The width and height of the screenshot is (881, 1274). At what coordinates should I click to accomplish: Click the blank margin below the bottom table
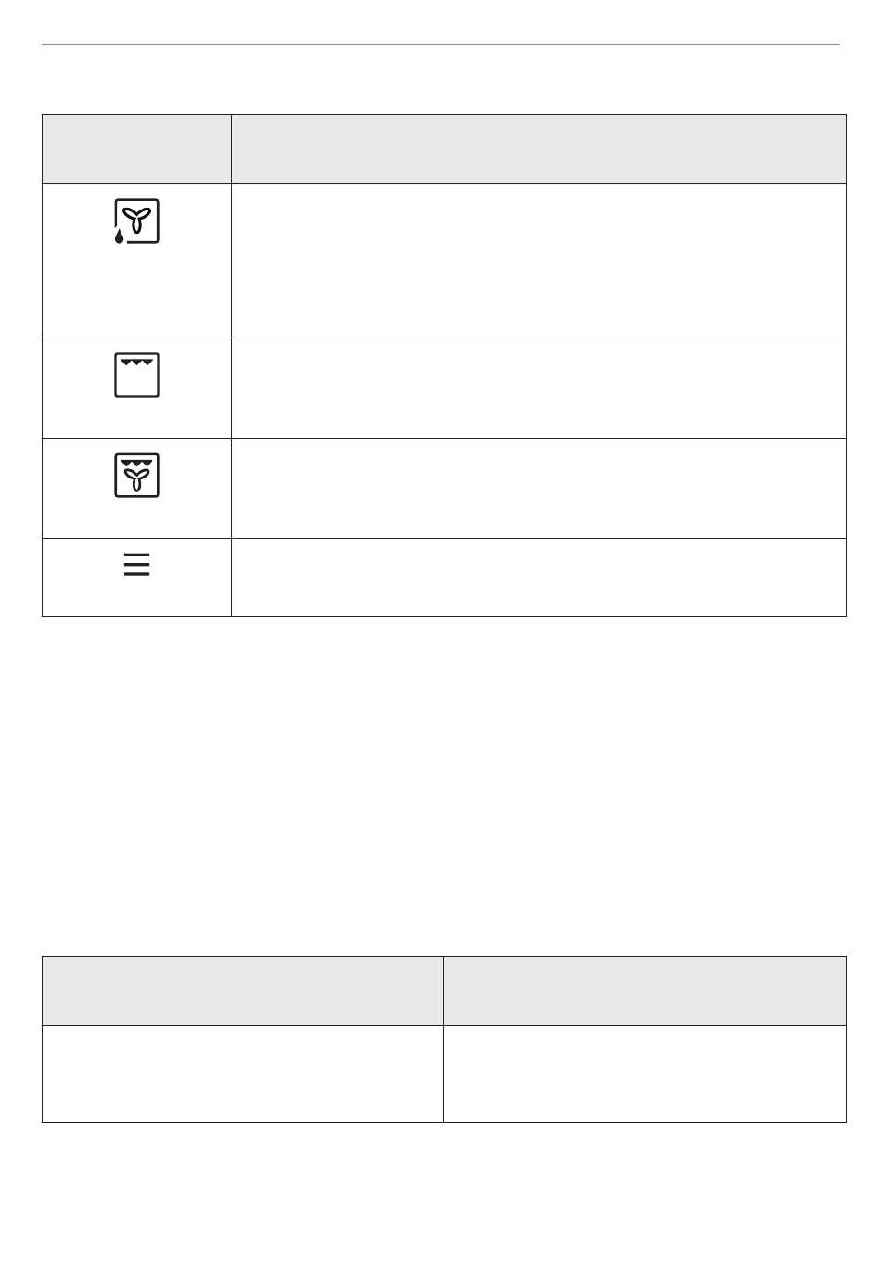pyautogui.click(x=444, y=1198)
